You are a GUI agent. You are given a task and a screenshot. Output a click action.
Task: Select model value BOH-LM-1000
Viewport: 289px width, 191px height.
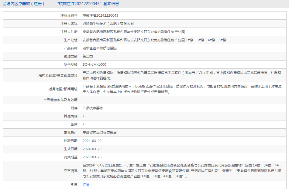[95, 65]
